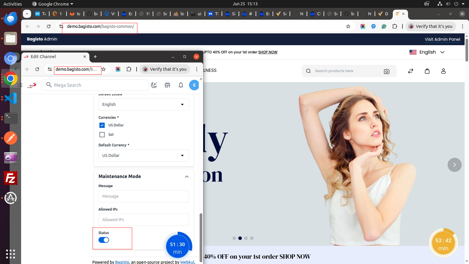This screenshot has height=264, width=469.
Task: Click the notification bell icon
Action: (x=181, y=85)
